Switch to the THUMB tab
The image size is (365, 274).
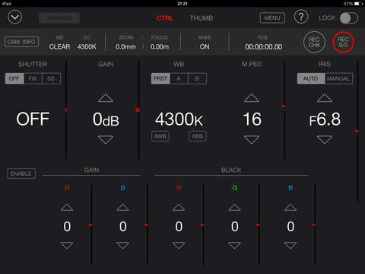click(x=202, y=18)
